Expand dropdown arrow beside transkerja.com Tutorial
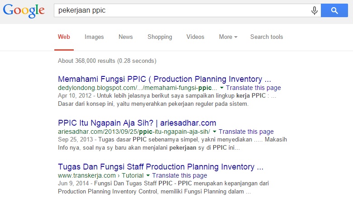 [148, 176]
